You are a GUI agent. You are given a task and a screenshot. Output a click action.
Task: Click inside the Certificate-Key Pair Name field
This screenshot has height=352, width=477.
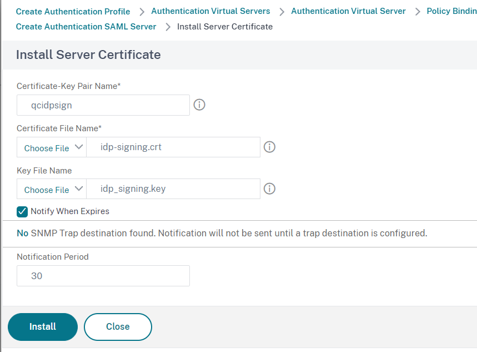point(103,105)
